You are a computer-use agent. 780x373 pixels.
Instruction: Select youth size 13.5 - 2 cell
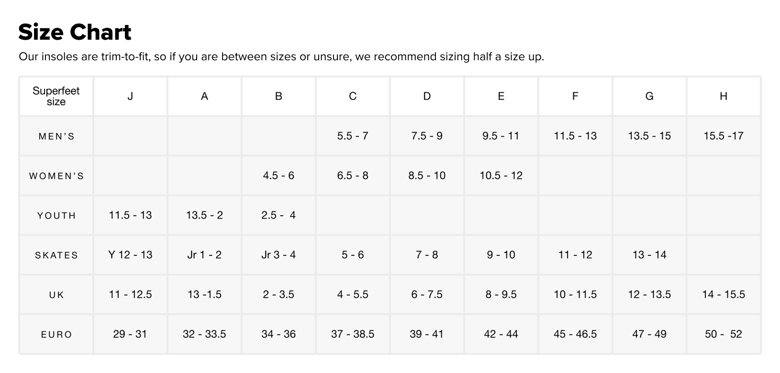coord(204,215)
